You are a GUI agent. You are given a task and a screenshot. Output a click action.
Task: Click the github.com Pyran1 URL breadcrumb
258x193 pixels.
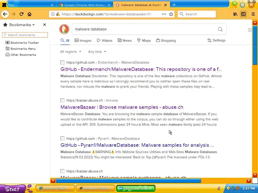click(103, 139)
